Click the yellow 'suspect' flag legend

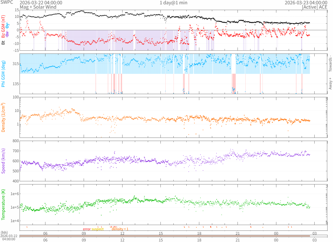[97, 229]
